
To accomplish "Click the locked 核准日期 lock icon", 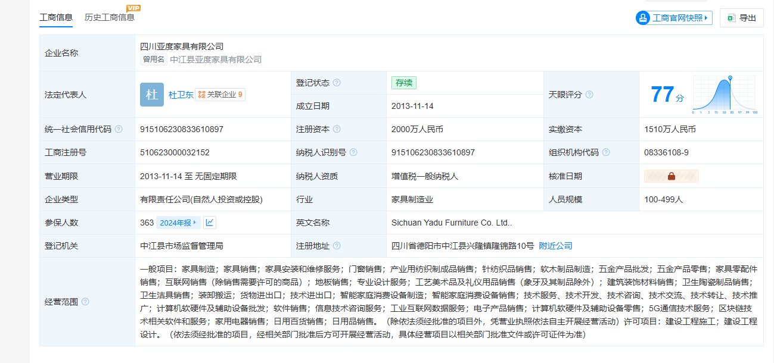I will [x=672, y=176].
